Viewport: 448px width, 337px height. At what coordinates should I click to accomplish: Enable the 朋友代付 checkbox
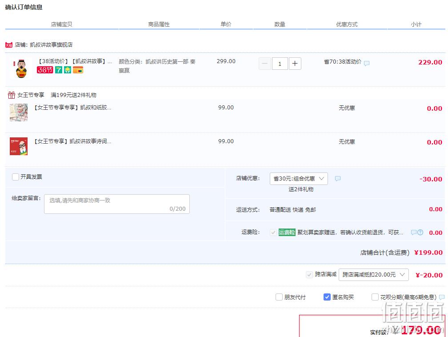pyautogui.click(x=279, y=297)
